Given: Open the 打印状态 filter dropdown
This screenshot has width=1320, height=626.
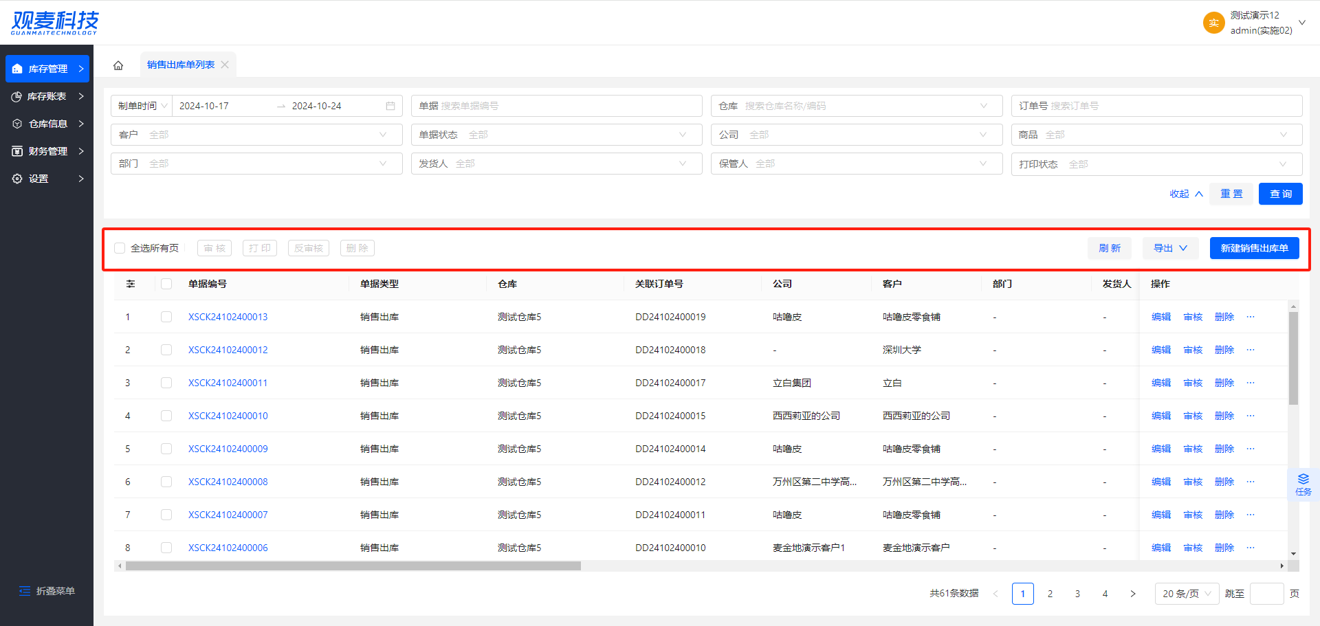Looking at the screenshot, I should click(1156, 164).
